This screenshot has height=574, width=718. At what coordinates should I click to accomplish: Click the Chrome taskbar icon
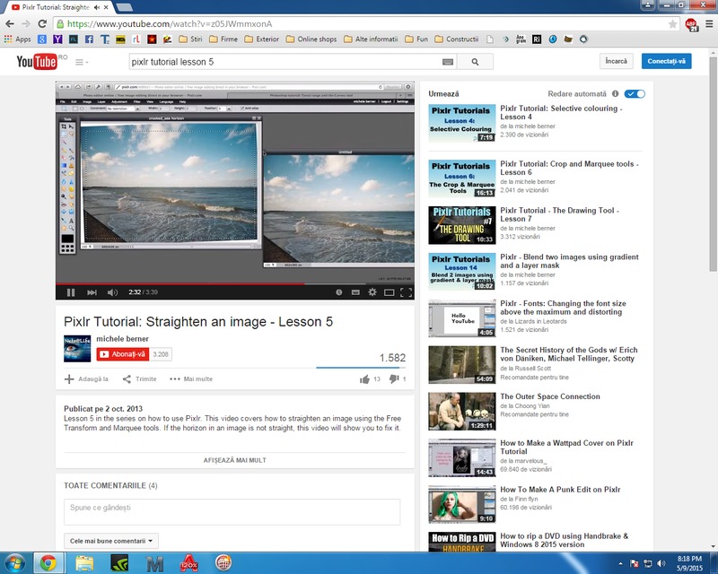pyautogui.click(x=48, y=563)
